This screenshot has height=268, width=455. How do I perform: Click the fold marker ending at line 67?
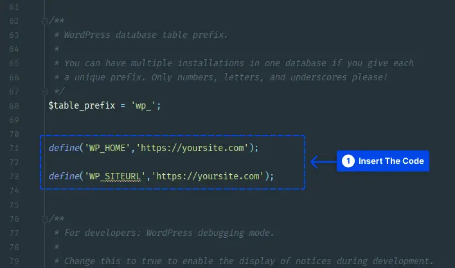pos(44,91)
